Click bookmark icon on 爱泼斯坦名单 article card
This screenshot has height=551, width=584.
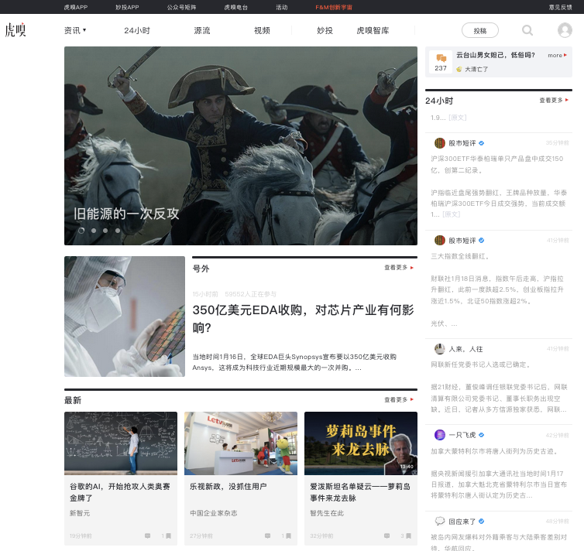point(409,536)
